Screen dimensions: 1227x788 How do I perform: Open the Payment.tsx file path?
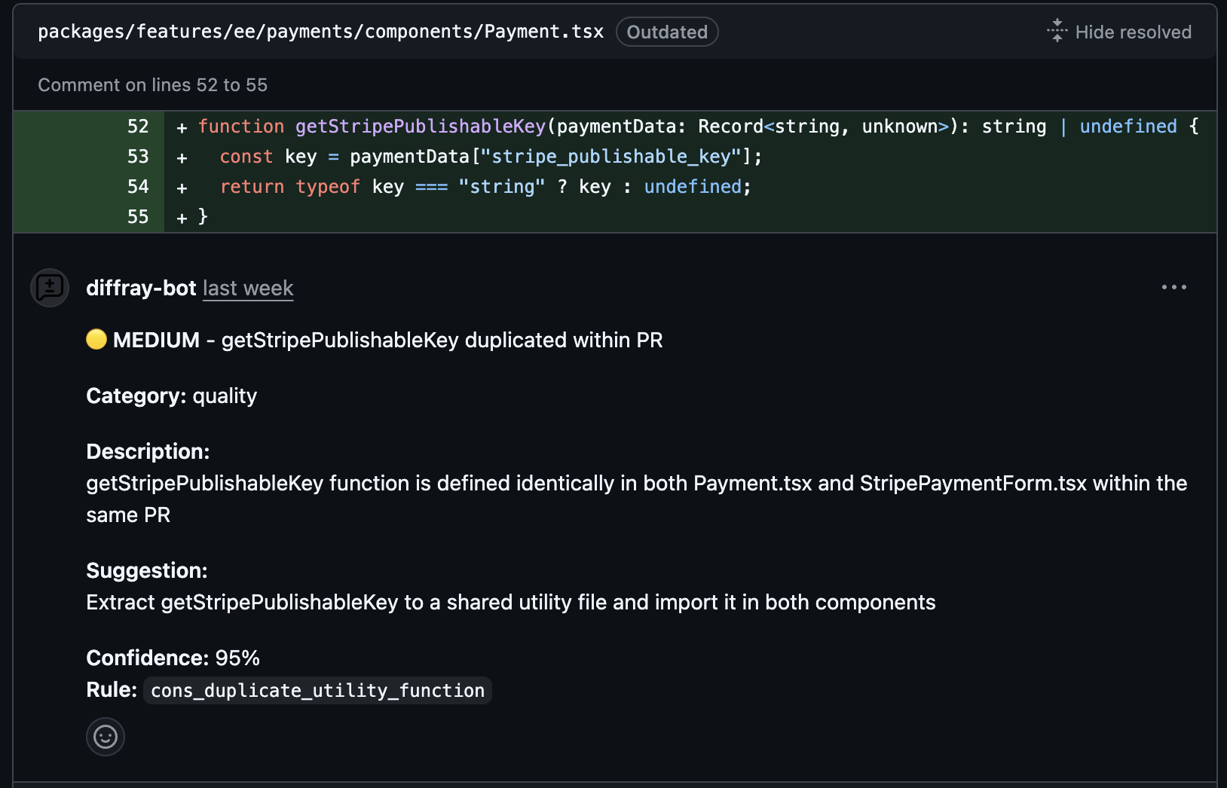pos(320,31)
